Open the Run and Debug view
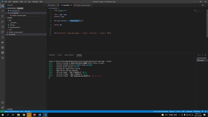208x117 pixels. point(3,21)
